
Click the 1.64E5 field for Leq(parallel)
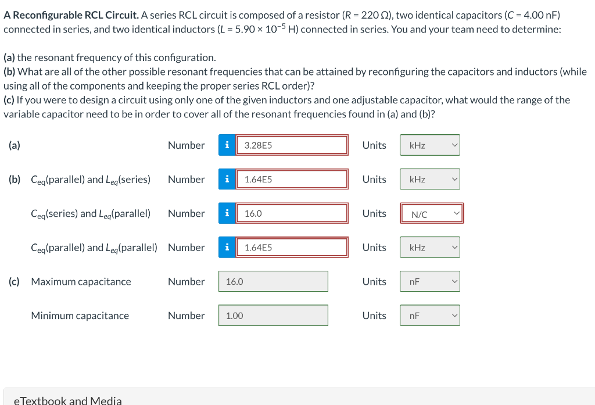pyautogui.click(x=292, y=247)
